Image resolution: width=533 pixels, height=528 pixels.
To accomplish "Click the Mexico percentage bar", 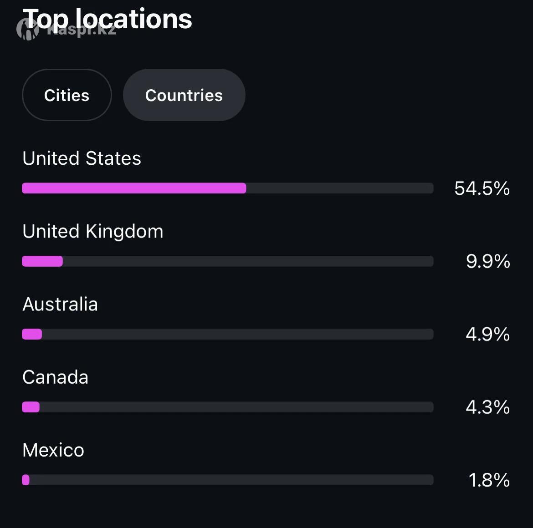I will pyautogui.click(x=26, y=480).
